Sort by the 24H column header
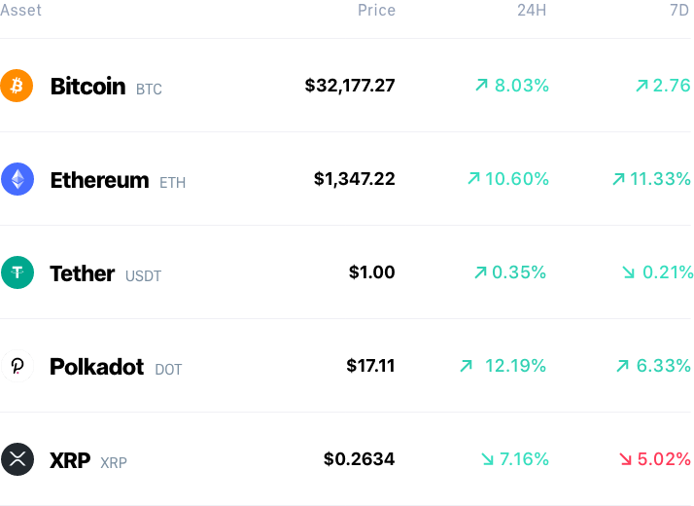The height and width of the screenshot is (506, 694). coord(532,10)
